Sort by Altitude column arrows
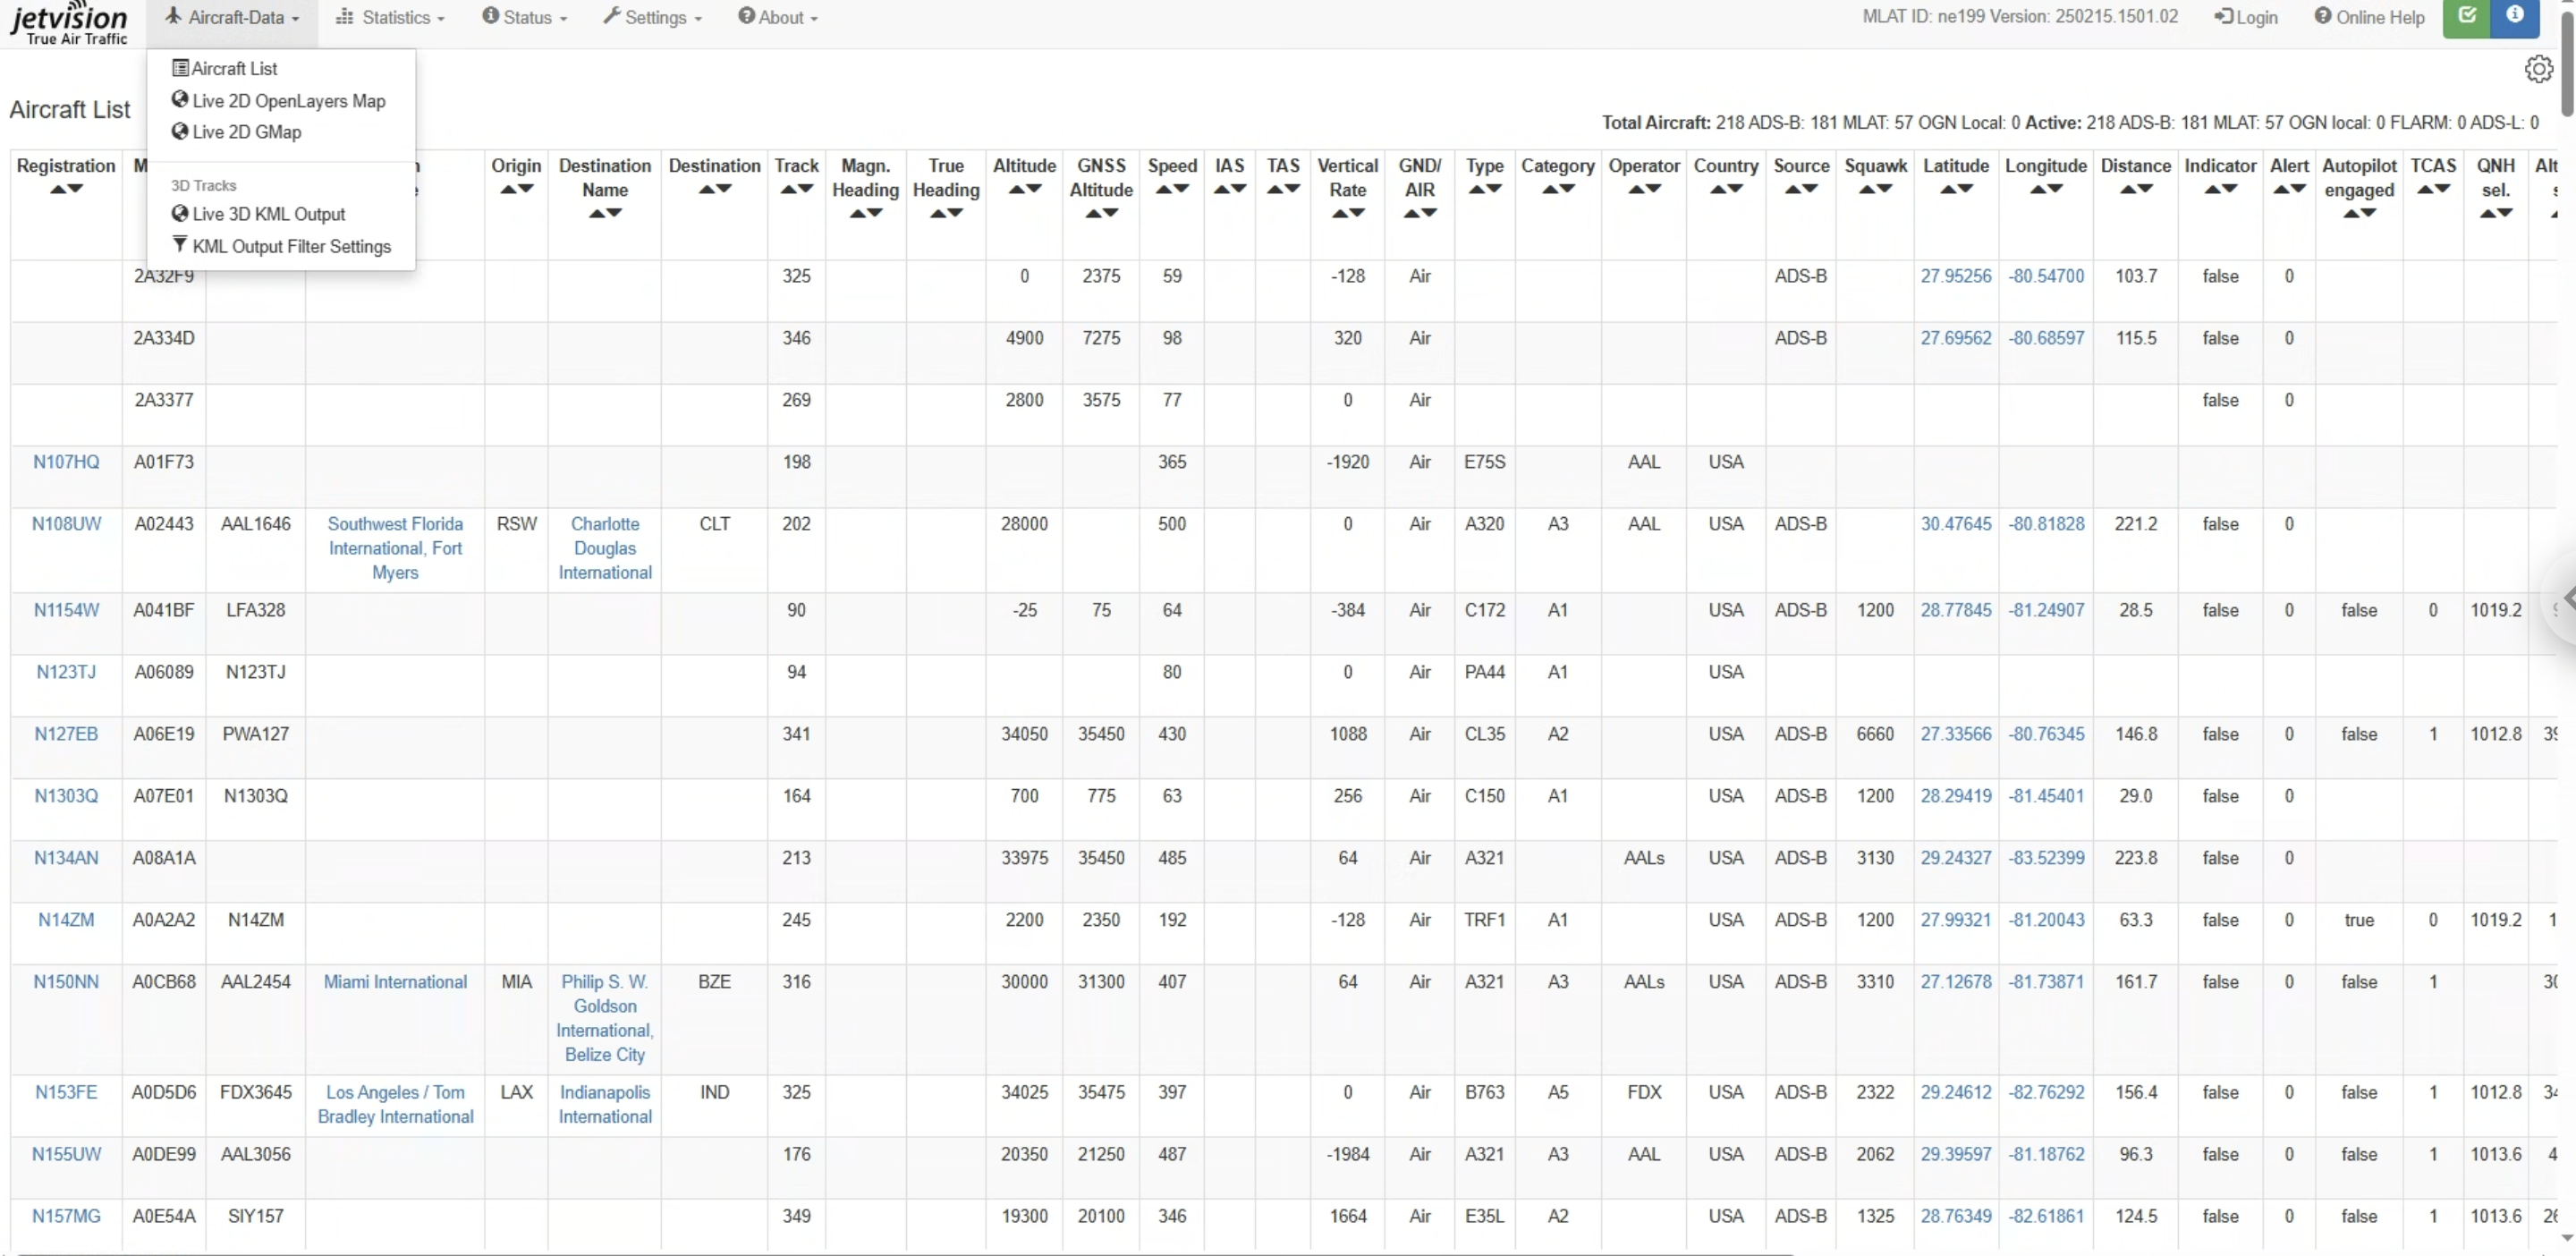The height and width of the screenshot is (1256, 2576). (x=1024, y=189)
